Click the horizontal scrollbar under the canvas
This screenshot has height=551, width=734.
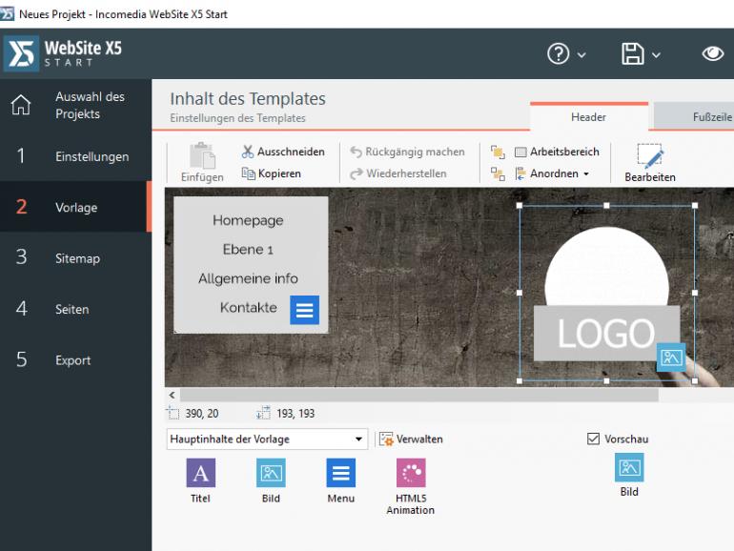pyautogui.click(x=419, y=395)
